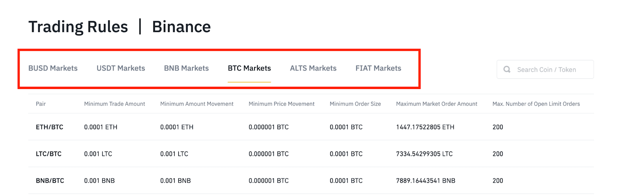This screenshot has width=618, height=195.
Task: Open the BNB/BTC trading pair
Action: 50,181
